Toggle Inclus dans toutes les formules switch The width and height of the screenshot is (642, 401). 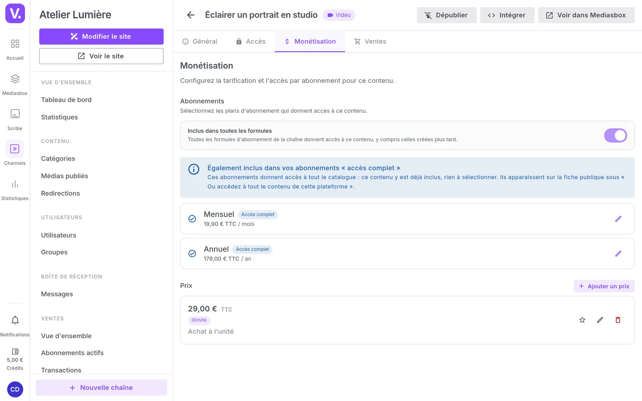(x=616, y=136)
